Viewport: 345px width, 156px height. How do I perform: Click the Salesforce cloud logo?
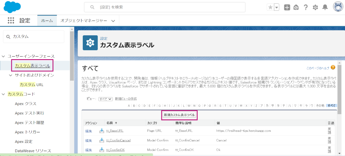[x=12, y=7]
